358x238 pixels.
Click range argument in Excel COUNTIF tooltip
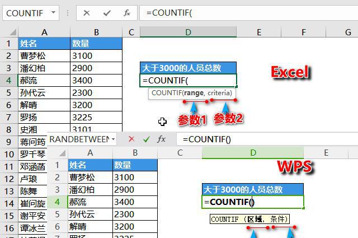[194, 93]
